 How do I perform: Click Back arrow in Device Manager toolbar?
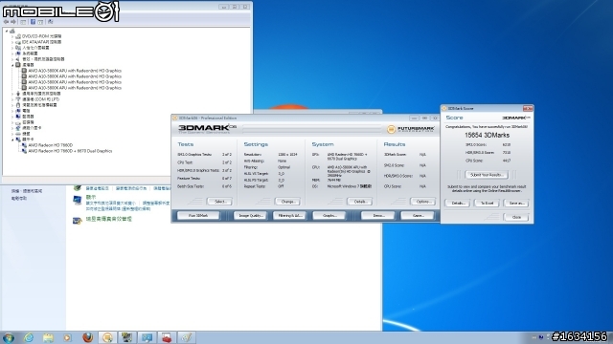pyautogui.click(x=6, y=22)
